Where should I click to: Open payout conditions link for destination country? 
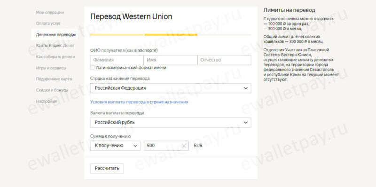139,102
